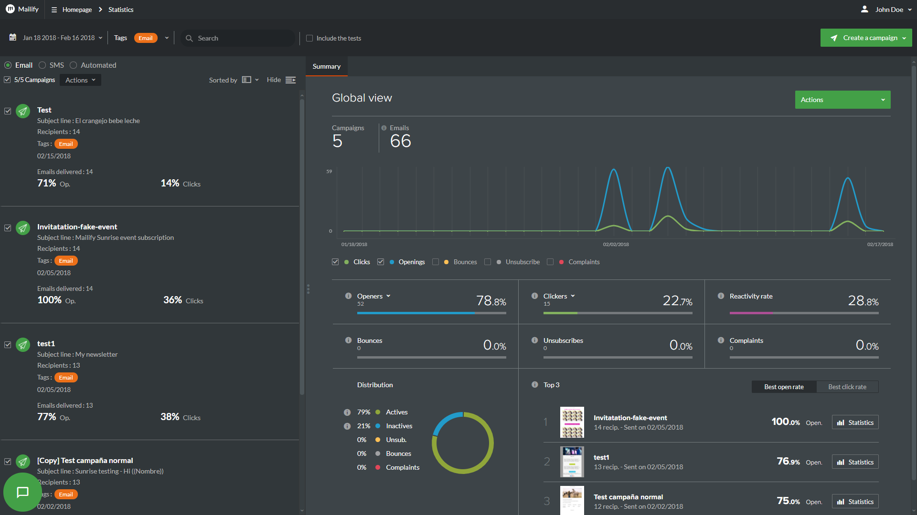
Task: Expand the Openers dropdown
Action: click(388, 296)
